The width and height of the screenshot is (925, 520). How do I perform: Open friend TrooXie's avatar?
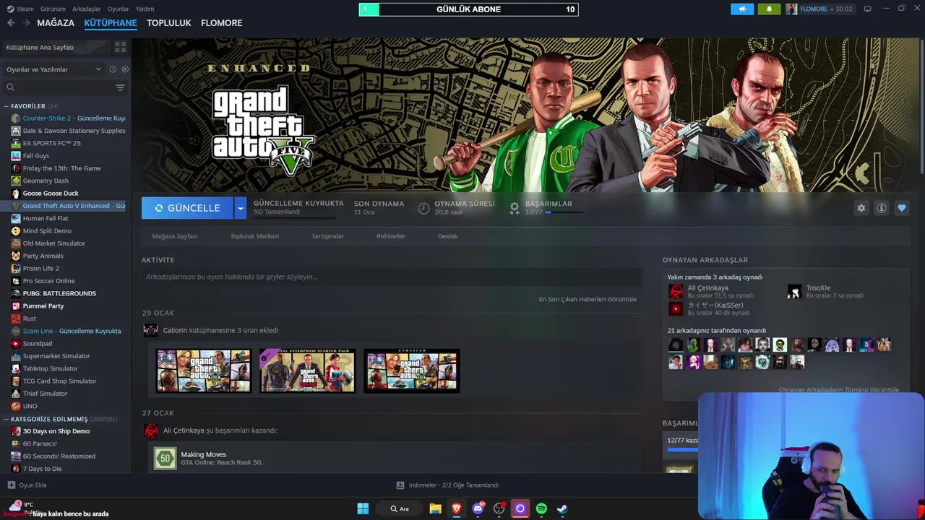click(795, 291)
